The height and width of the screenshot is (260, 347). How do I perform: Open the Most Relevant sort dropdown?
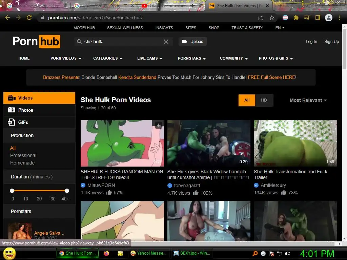(x=308, y=100)
